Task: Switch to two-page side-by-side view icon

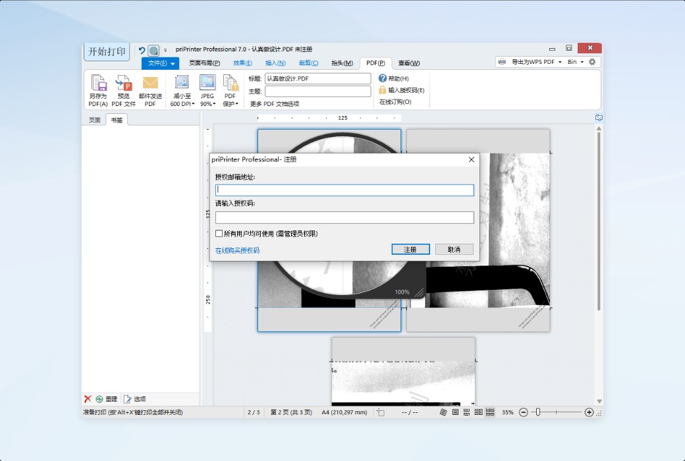Action: (x=478, y=412)
